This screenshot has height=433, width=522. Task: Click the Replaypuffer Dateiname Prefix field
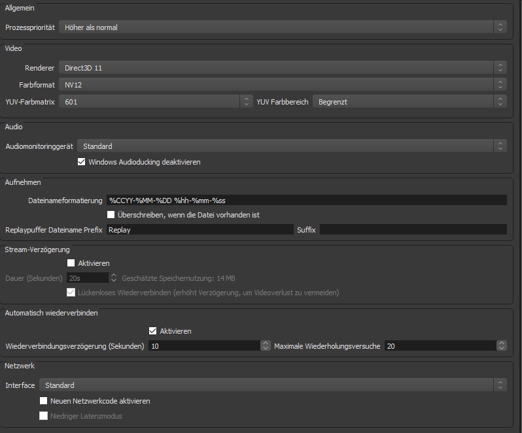(x=200, y=229)
